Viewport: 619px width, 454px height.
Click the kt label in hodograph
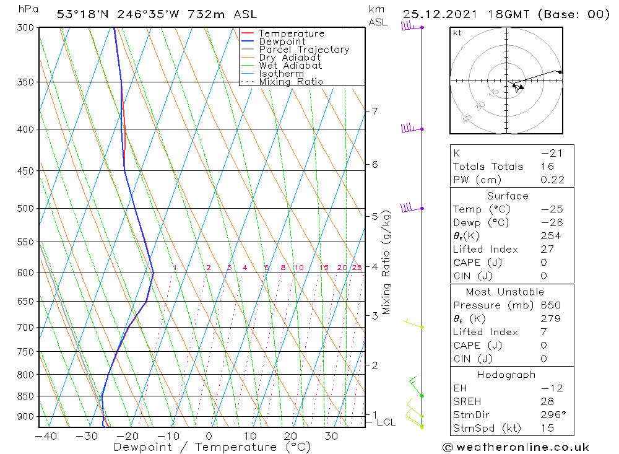pos(457,33)
